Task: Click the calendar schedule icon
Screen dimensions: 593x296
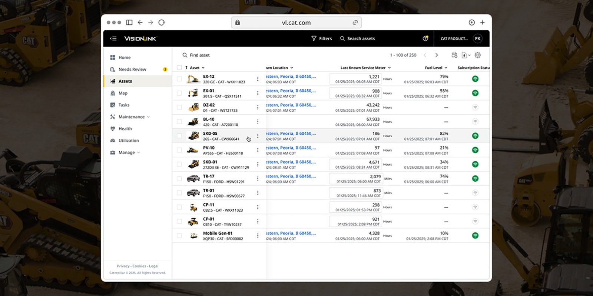Action: click(454, 55)
